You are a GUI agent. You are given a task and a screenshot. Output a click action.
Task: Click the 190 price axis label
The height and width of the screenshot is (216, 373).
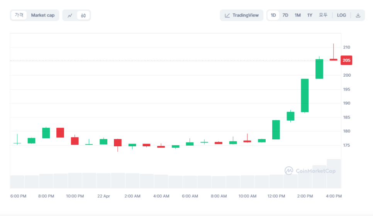(x=347, y=103)
